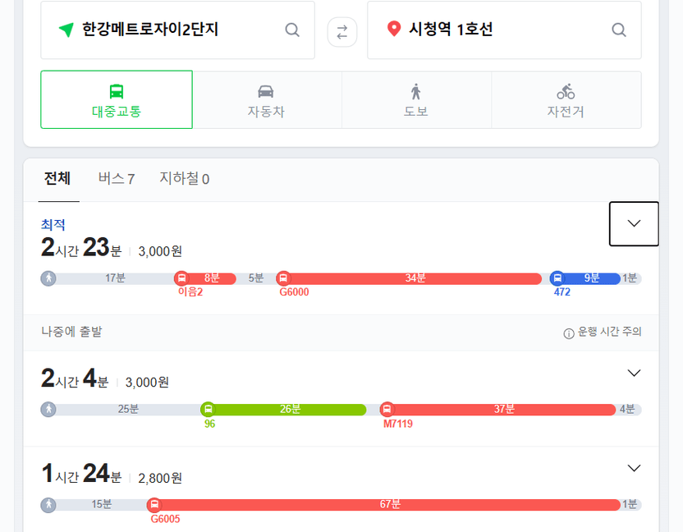Click the 한강메트로자이2단지 origin field
Viewport: 683px width, 532px height.
(x=177, y=30)
